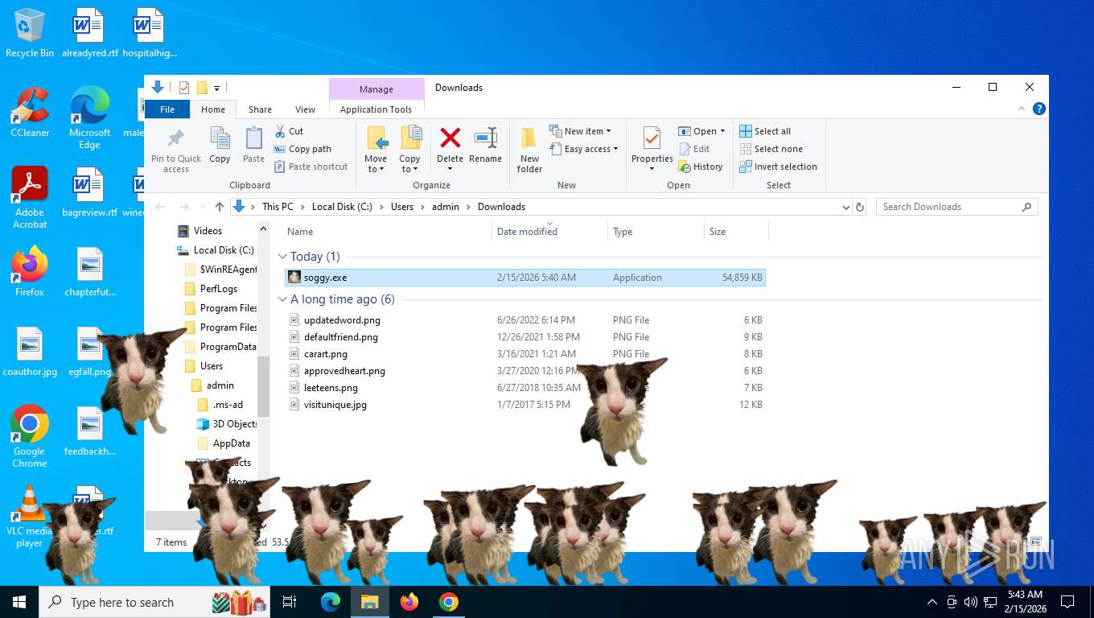Click the Paste ribbon icon
The width and height of the screenshot is (1094, 618).
pos(253,138)
